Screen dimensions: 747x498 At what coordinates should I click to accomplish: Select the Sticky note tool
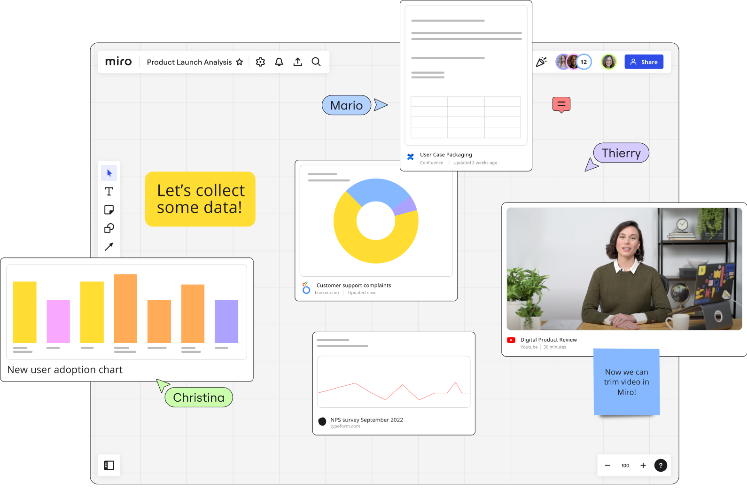point(109,210)
